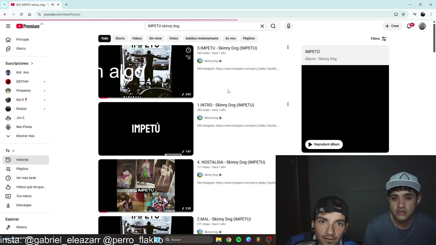Open title 3.IMPETU - Skinny Dog (IMPETU)
This screenshot has height=245, width=436.
click(x=227, y=48)
